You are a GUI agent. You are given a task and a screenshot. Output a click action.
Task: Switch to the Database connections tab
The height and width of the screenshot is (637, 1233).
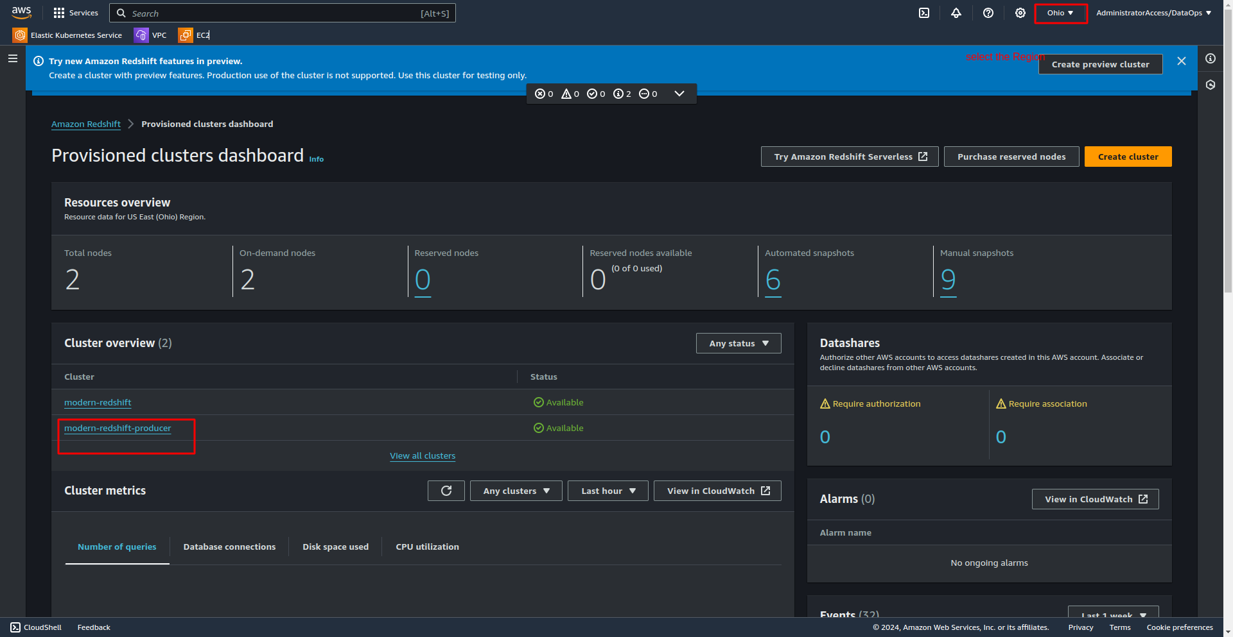click(x=229, y=547)
